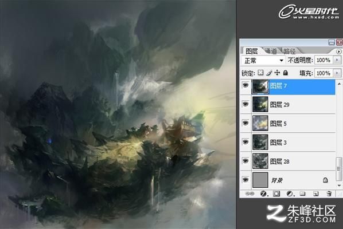Enable lock position move icon
This screenshot has width=343, height=229.
coord(277,73)
